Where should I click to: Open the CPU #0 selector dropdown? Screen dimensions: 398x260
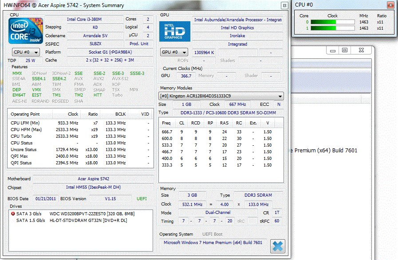pos(26,52)
